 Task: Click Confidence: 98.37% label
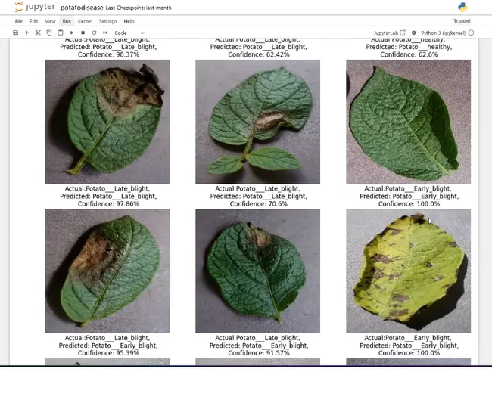coord(108,54)
